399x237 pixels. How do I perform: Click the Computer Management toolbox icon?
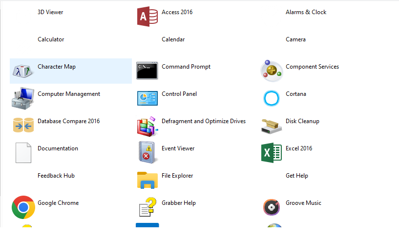(x=23, y=98)
